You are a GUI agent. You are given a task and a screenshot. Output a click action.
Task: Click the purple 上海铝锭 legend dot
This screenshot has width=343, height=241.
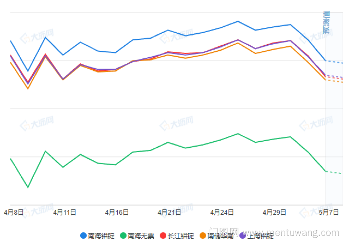coord(243,236)
